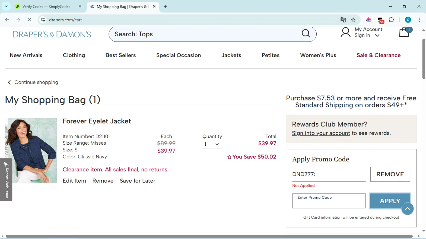Close the My Shopping Bag tab
The image size is (426, 239).
154,6
